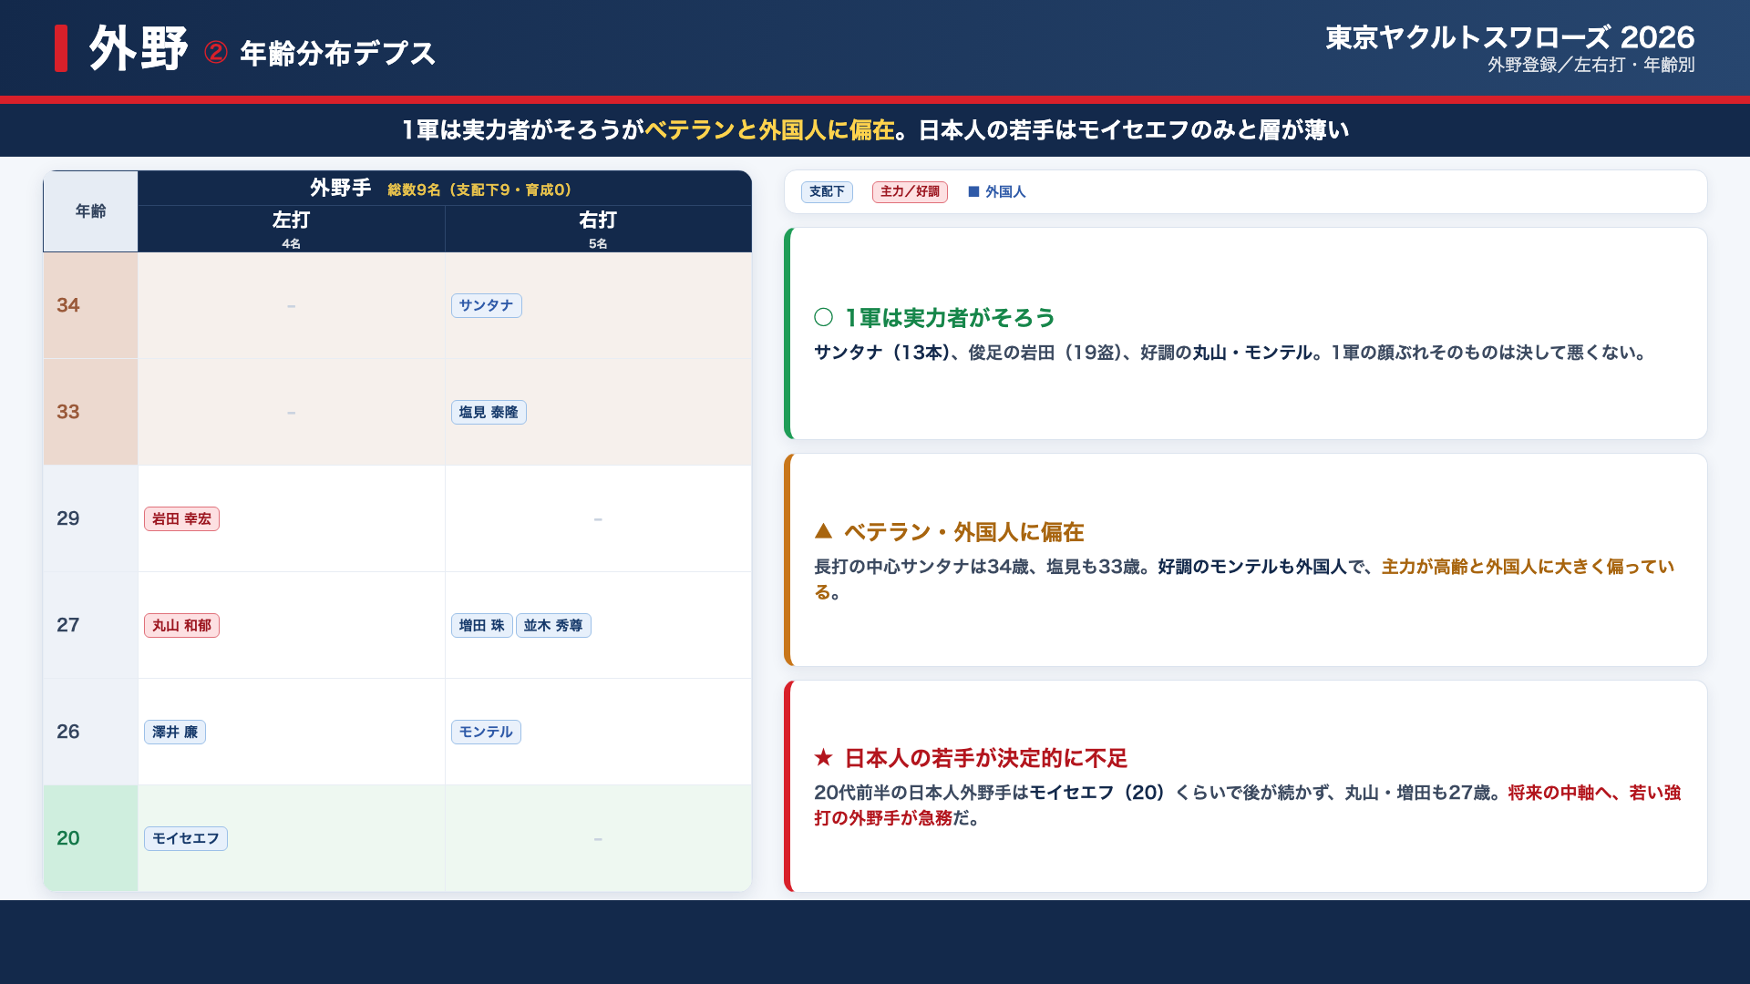Screen dimensions: 1750x984
Task: Click the green circle icon beside 1軍は実力者がそろう
Action: pos(823,317)
